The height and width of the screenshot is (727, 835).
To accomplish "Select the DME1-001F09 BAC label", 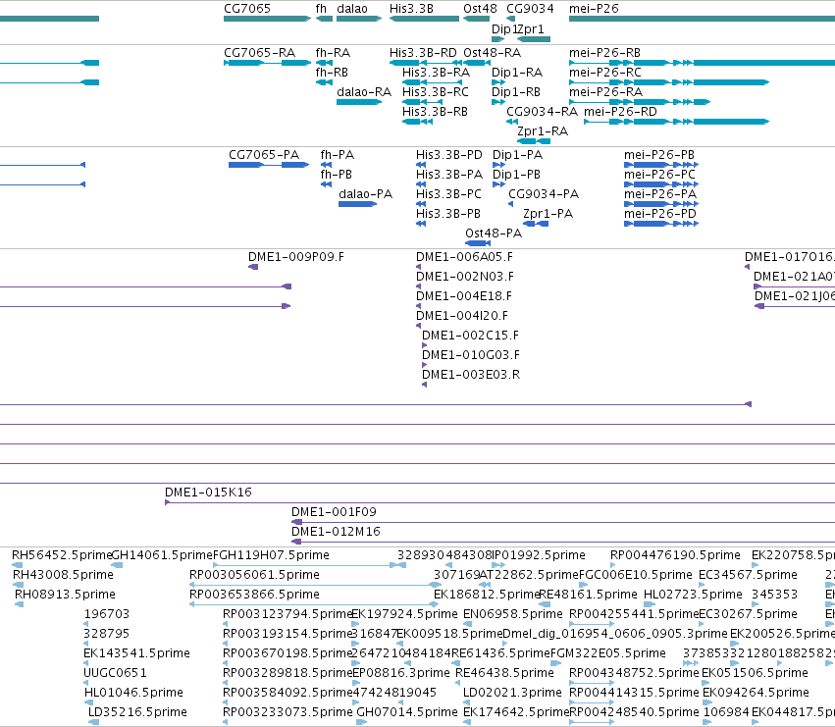I will pyautogui.click(x=334, y=512).
